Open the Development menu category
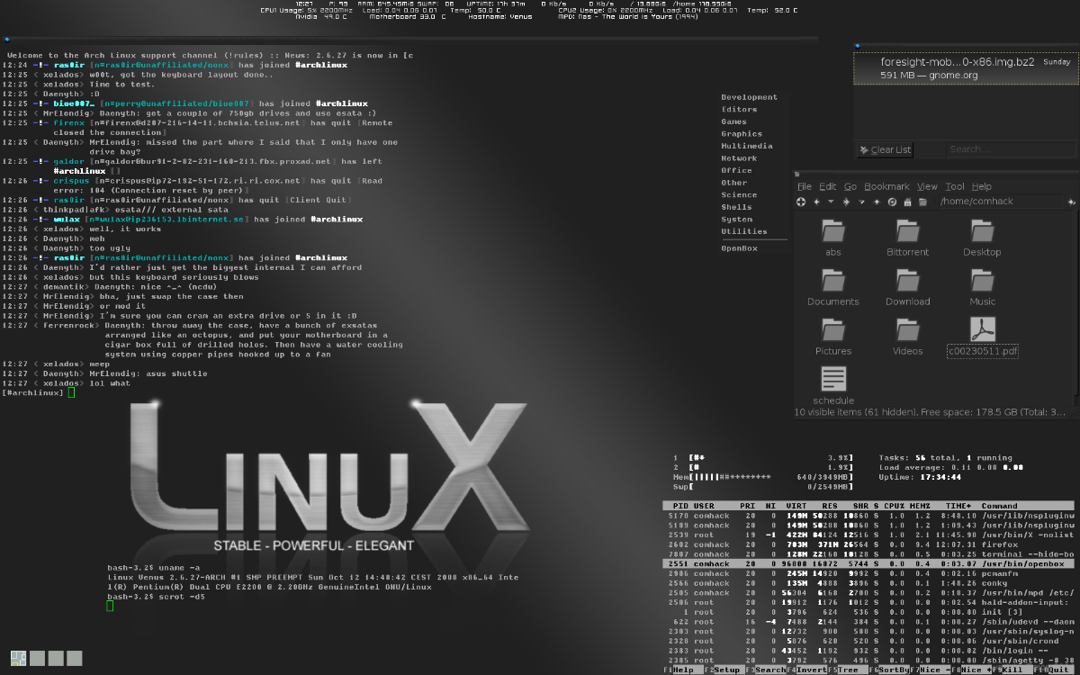The height and width of the screenshot is (675, 1080). tap(749, 97)
